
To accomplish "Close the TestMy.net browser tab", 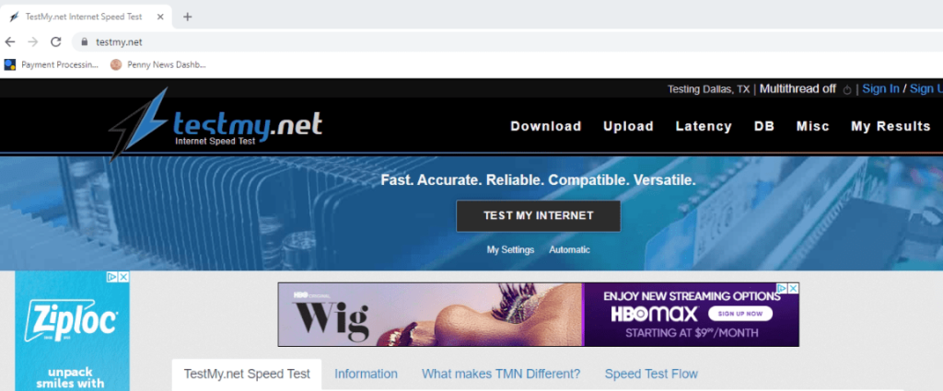I will 160,17.
